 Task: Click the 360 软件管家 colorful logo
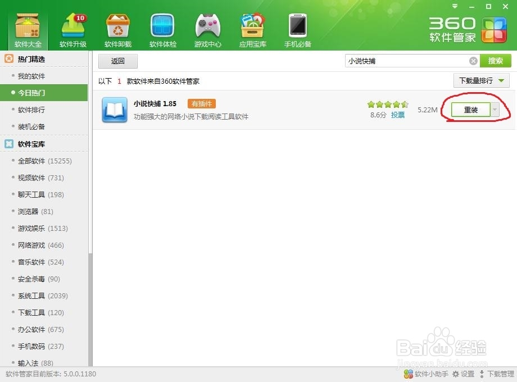(x=493, y=30)
